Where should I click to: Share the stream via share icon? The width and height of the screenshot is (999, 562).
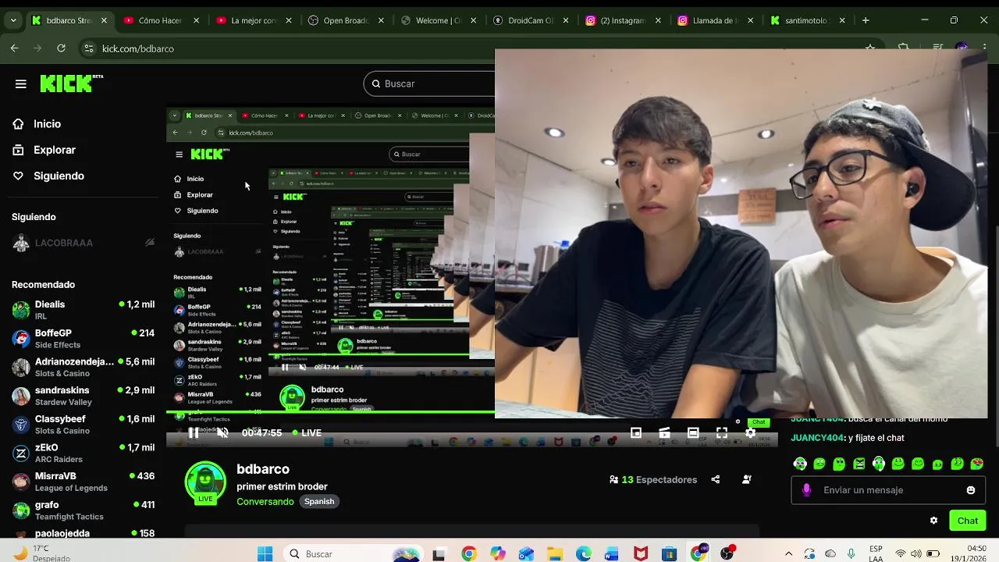tap(716, 480)
